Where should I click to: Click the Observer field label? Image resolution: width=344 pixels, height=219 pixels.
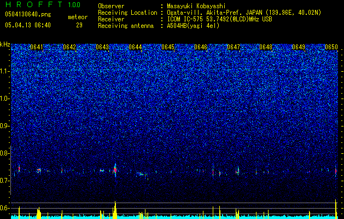click(111, 6)
